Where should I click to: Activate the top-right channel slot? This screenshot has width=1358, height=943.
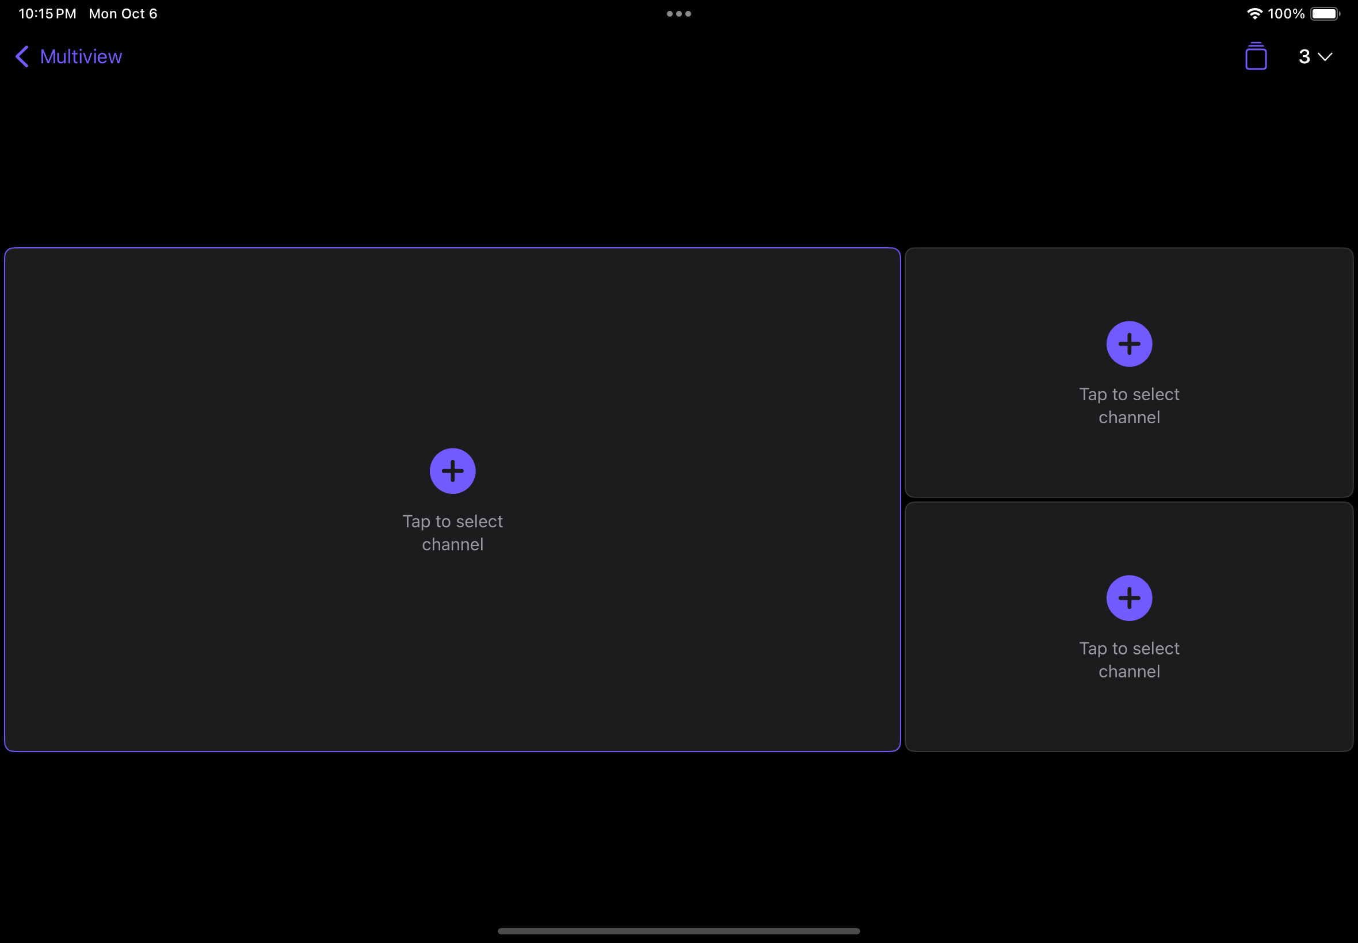pyautogui.click(x=1128, y=372)
